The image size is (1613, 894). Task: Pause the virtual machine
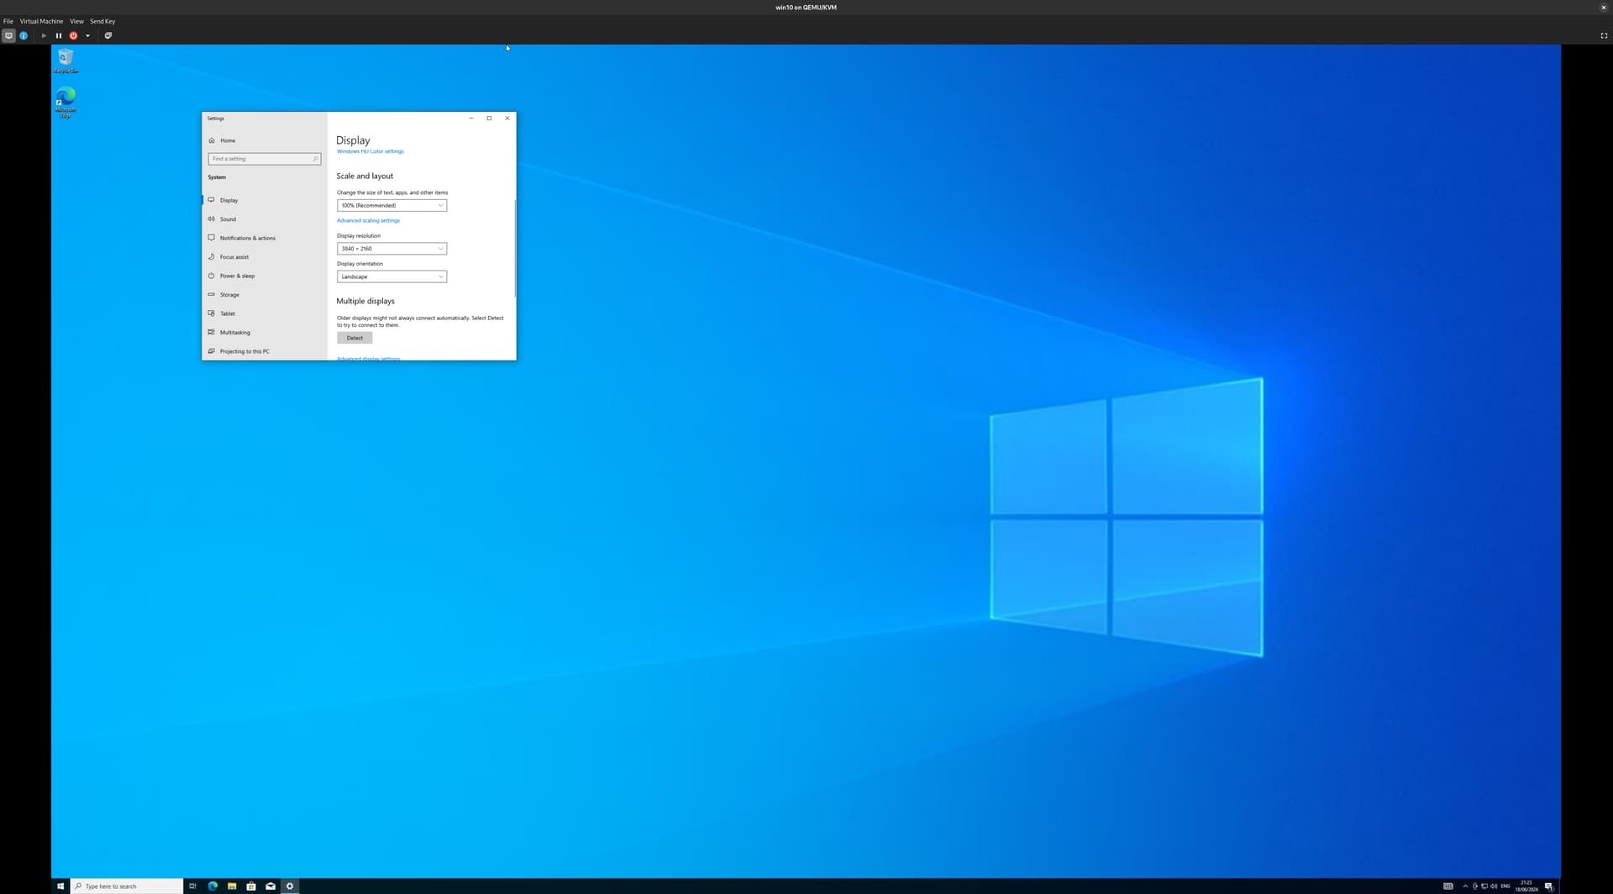[x=59, y=35]
